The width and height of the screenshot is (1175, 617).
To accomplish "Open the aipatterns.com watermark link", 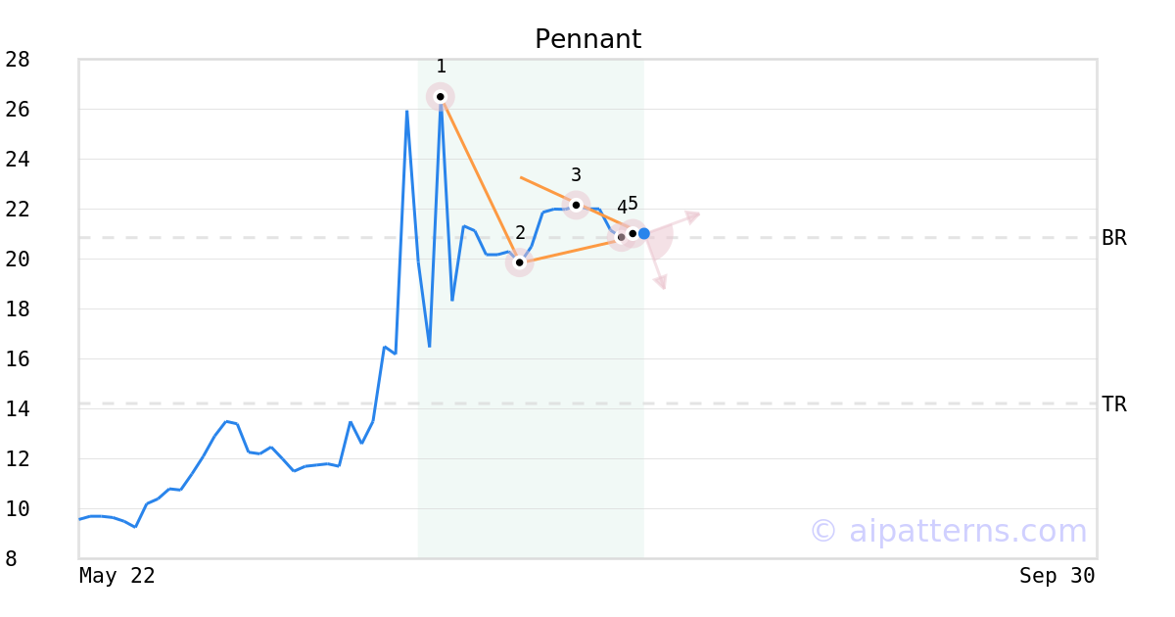I will [948, 531].
